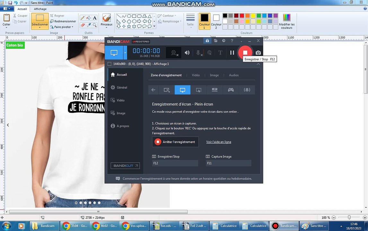Select the Fill bucket tool in Paint
Screen dimensions: 368x231
click(89, 18)
